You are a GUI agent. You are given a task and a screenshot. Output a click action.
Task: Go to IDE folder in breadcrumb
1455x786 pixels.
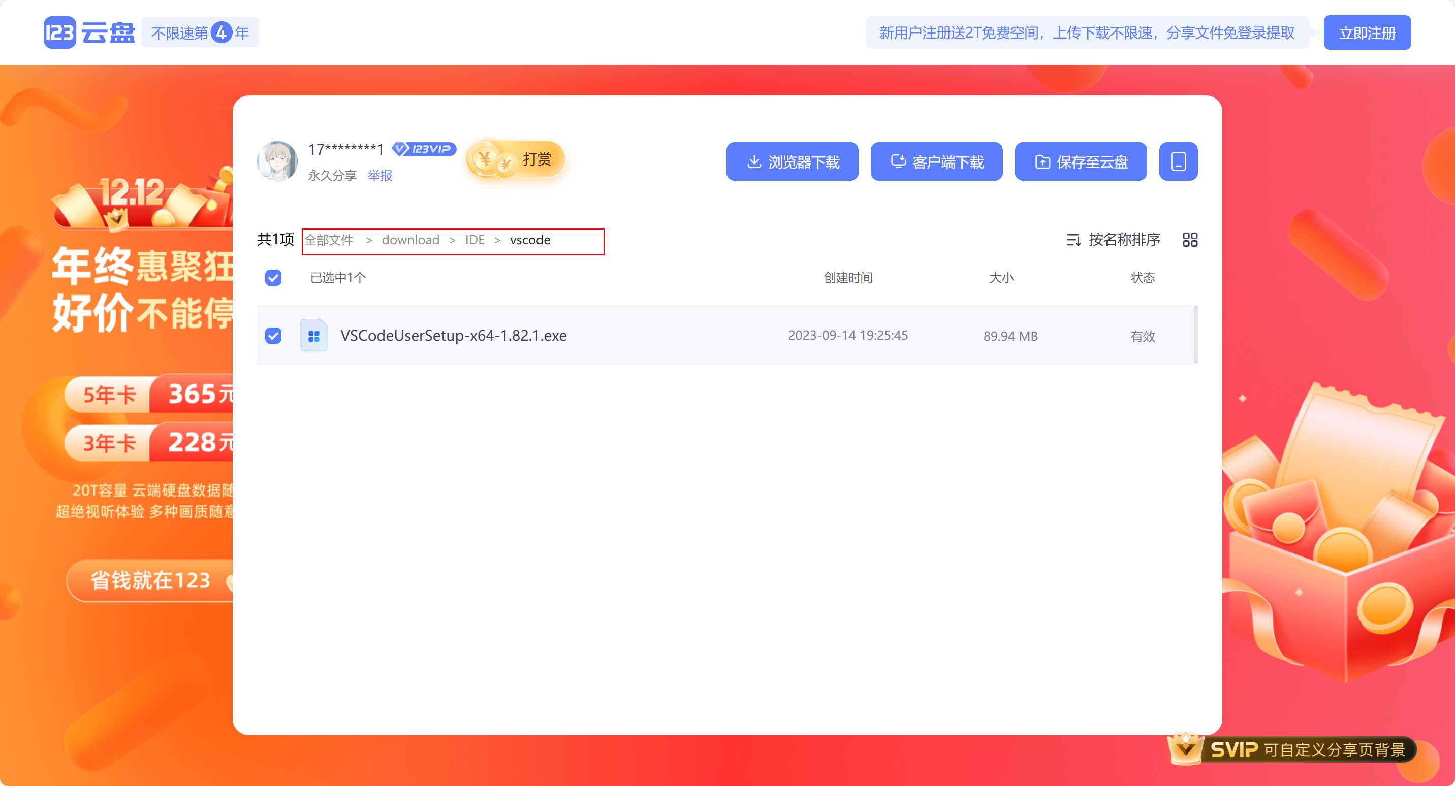(475, 240)
